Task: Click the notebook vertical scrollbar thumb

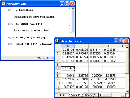Action: coord(73,21)
